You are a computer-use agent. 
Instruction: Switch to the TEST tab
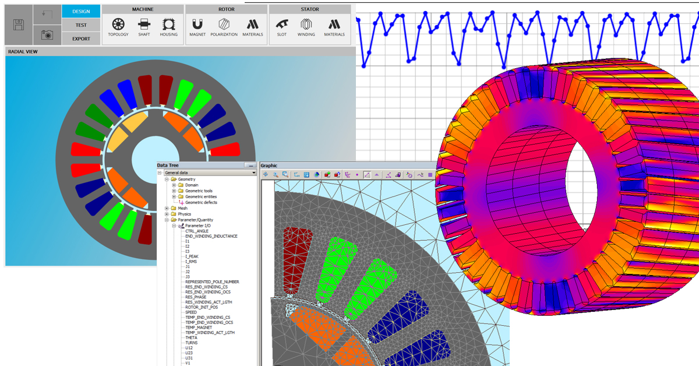81,25
